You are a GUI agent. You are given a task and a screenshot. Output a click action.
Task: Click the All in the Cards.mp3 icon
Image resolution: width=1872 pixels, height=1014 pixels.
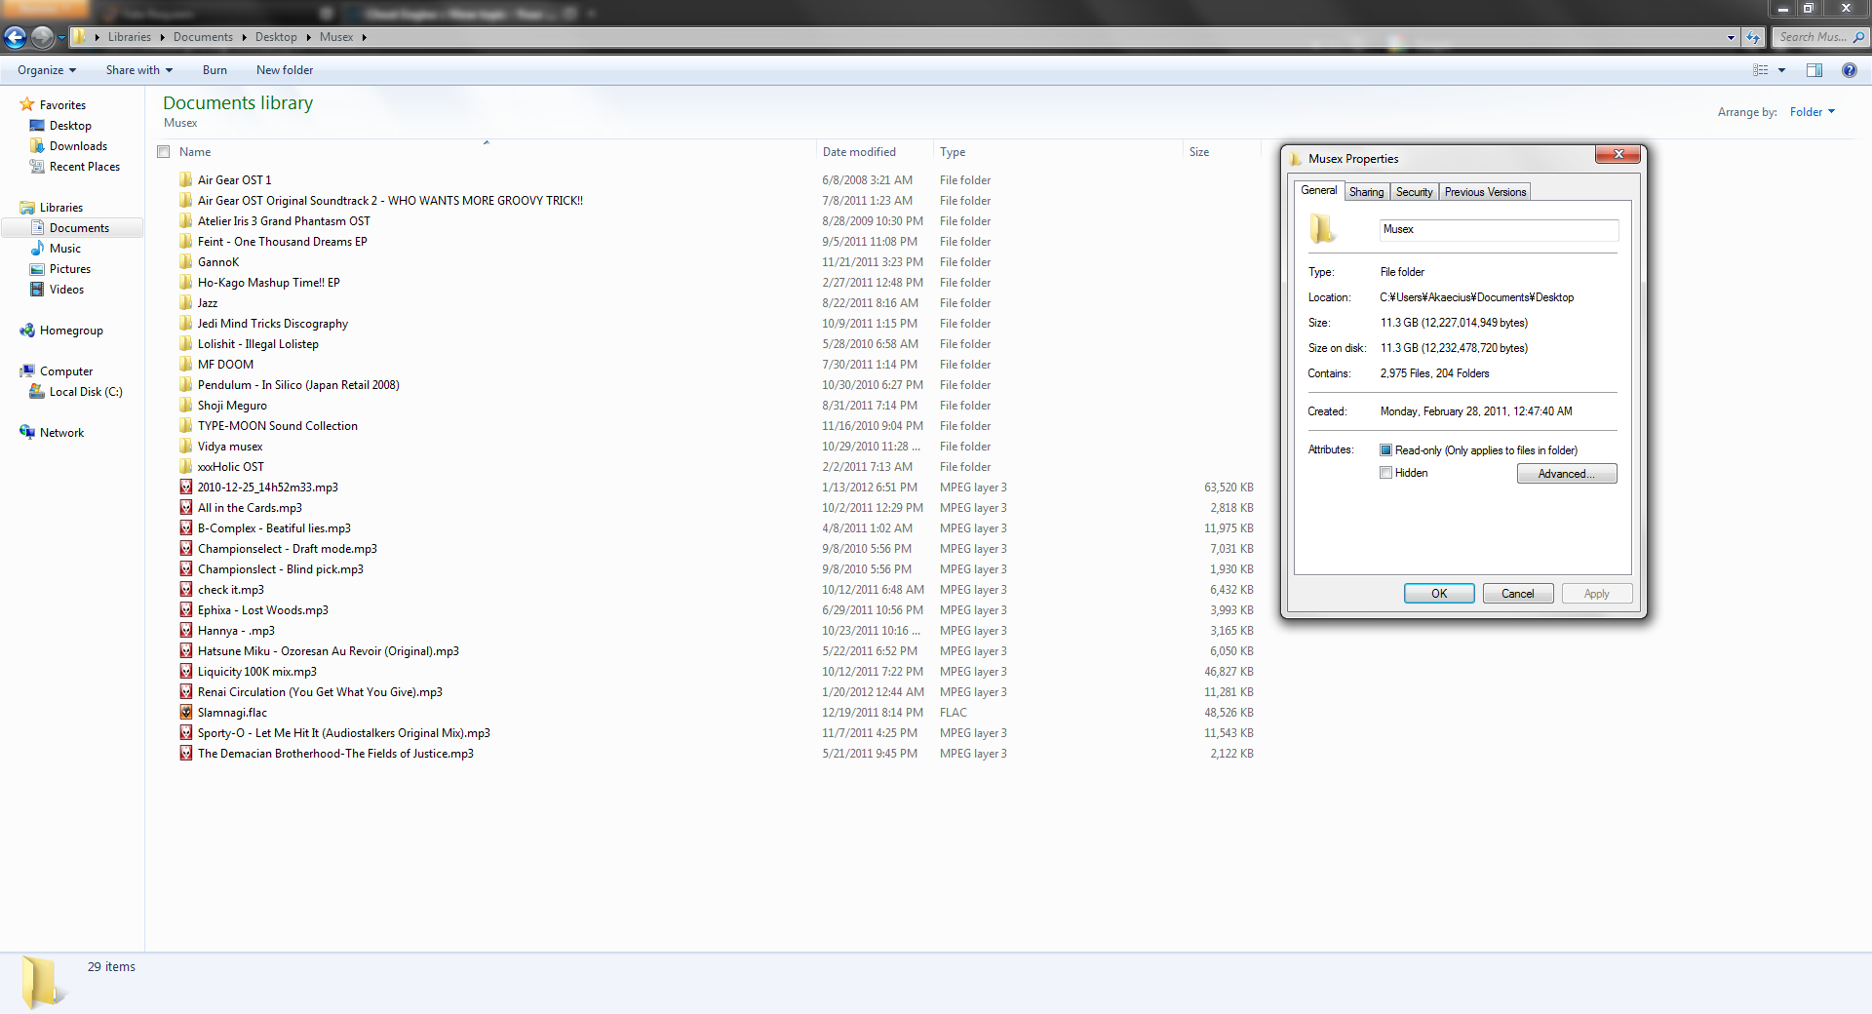[186, 508]
